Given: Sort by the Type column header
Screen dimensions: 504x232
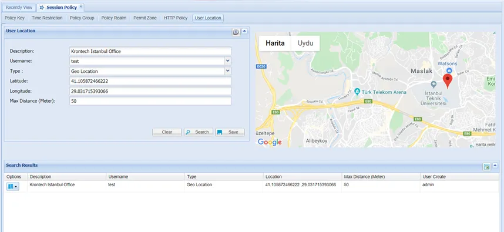Looking at the screenshot, I should pyautogui.click(x=224, y=177).
